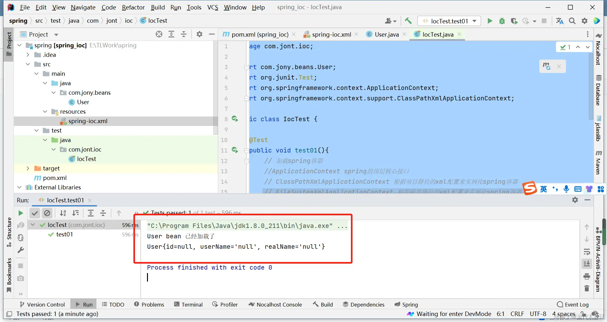This screenshot has width=607, height=322.
Task: Expand the .idea folder
Action: click(28, 55)
